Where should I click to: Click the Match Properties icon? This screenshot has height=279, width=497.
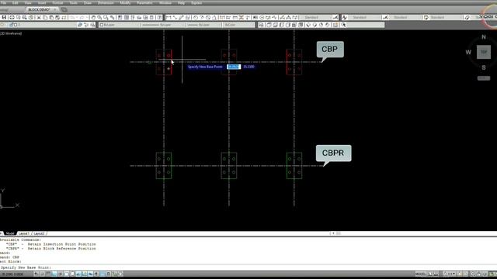[x=57, y=17]
